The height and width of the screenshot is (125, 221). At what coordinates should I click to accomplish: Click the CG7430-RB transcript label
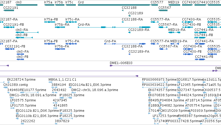point(192,24)
